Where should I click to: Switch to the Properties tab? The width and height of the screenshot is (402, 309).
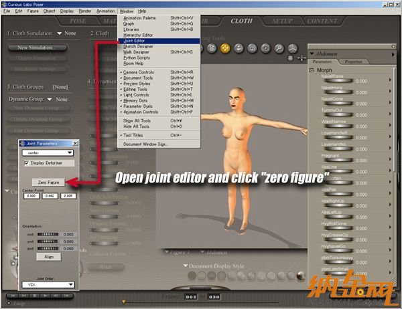coord(353,62)
